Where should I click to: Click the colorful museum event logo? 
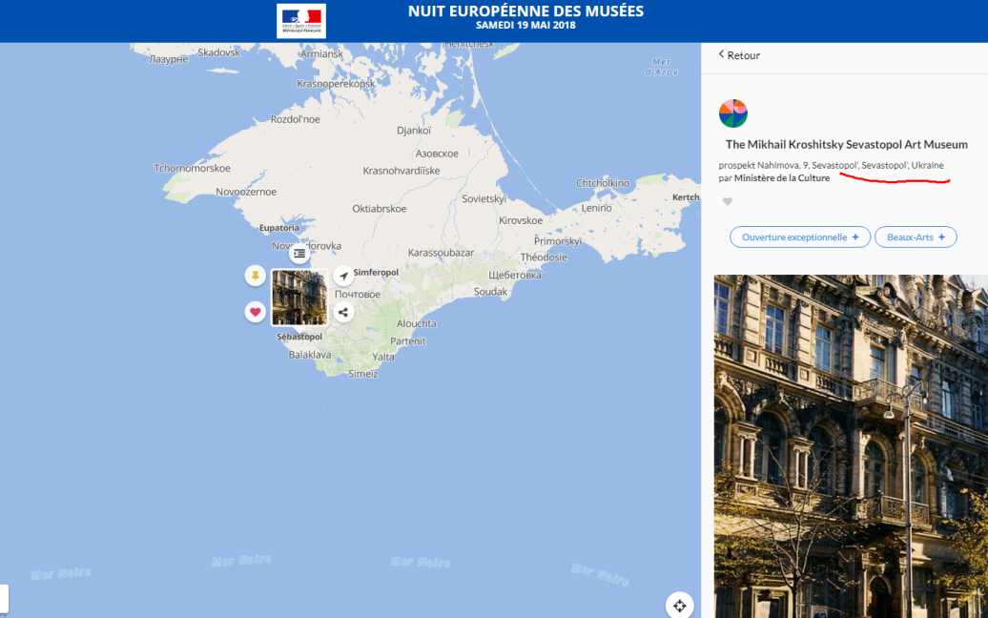point(732,113)
